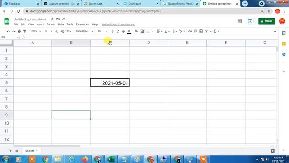This screenshot has height=163, width=289.
Task: Increase decimal places icon
Action: (x=62, y=31)
